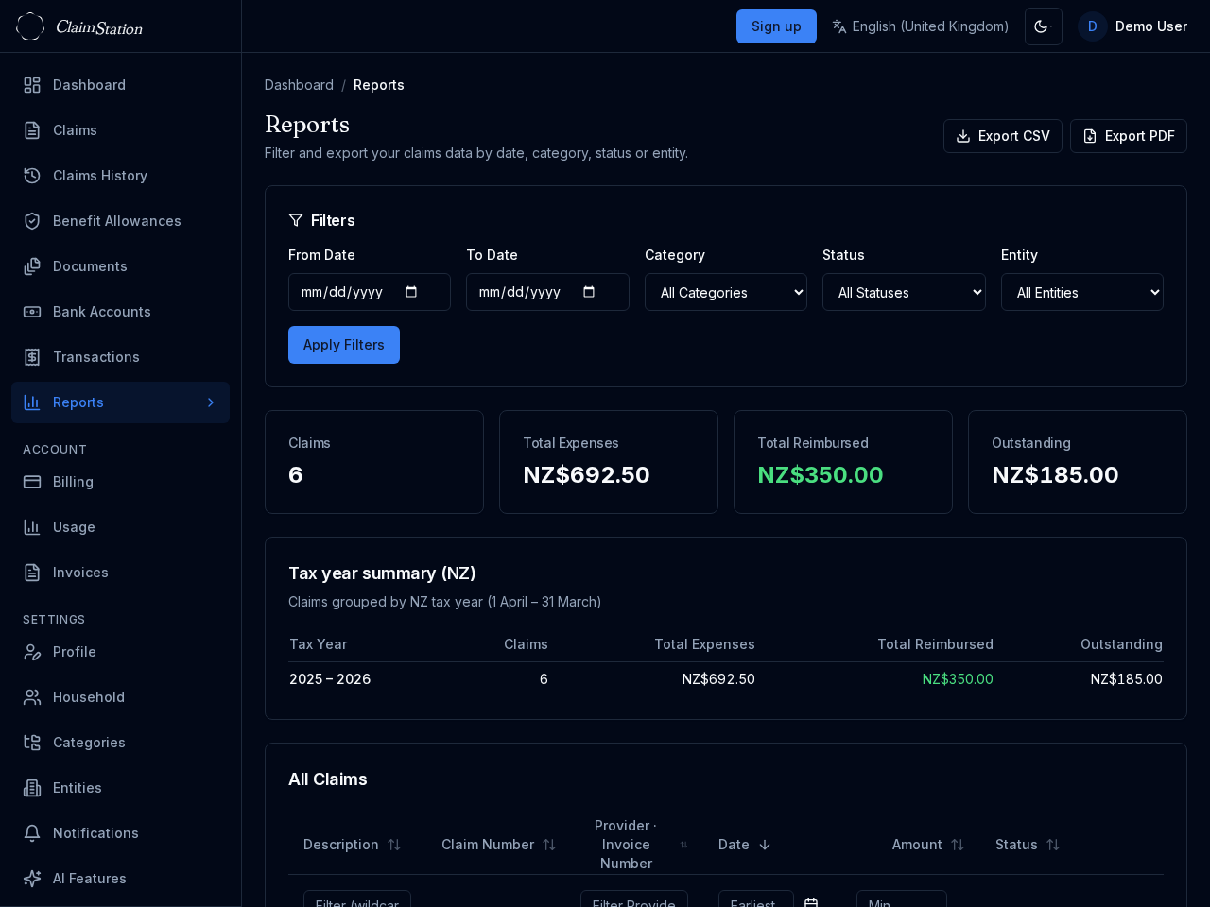Expand the Category dropdown

[725, 292]
